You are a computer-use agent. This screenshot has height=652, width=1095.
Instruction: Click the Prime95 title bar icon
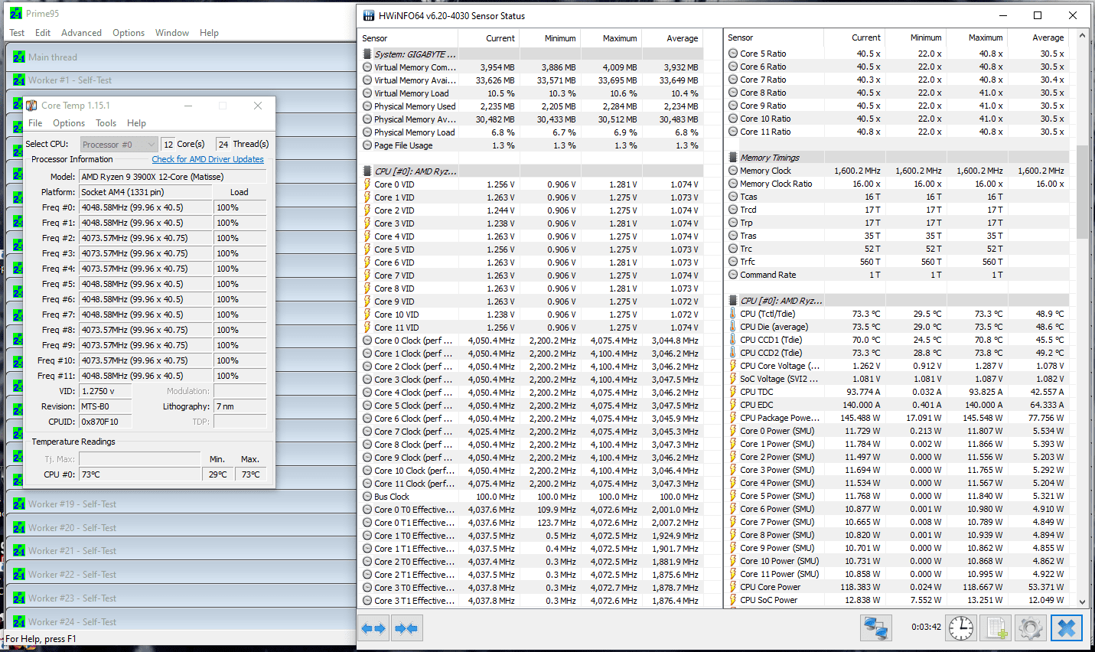tap(16, 14)
